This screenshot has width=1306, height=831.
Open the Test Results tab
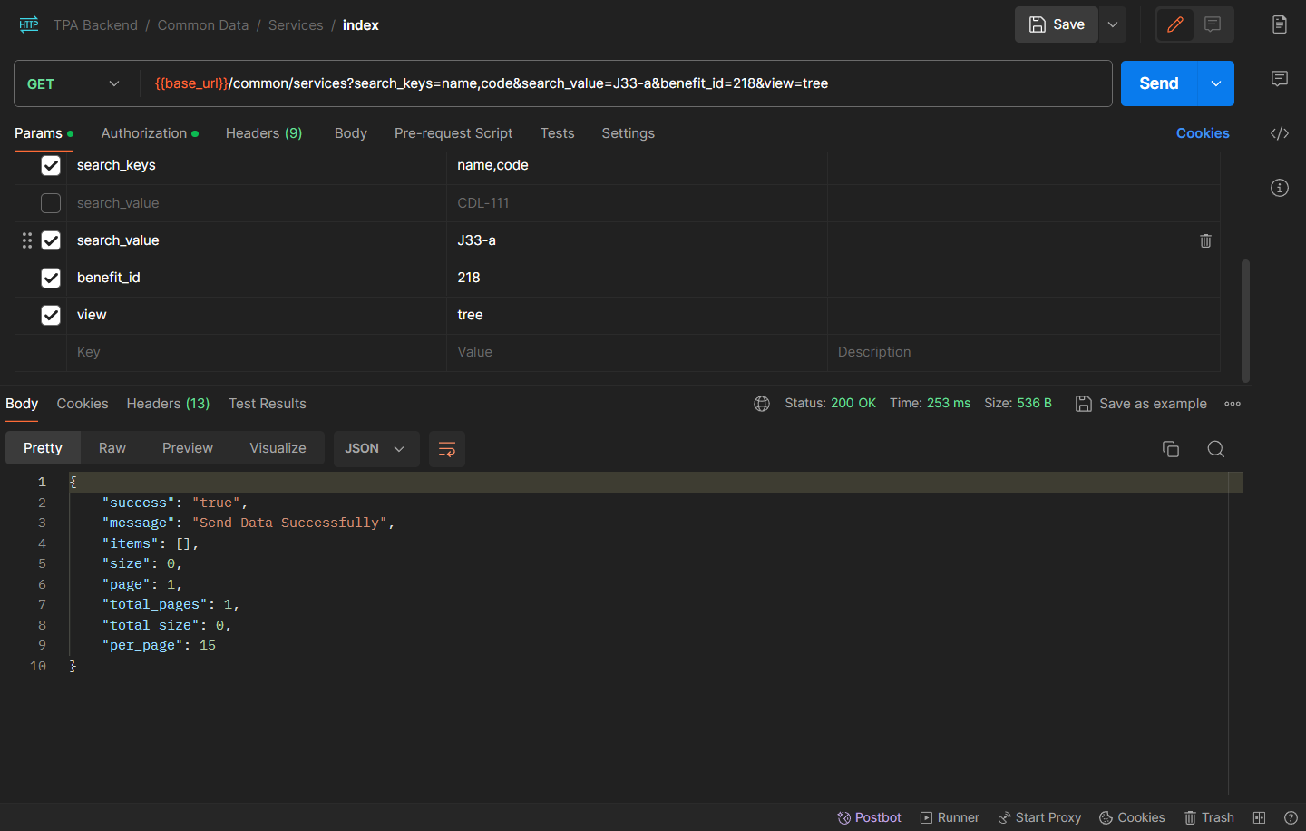[267, 404]
